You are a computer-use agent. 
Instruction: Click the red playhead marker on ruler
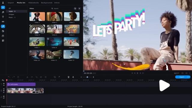tap(7, 80)
